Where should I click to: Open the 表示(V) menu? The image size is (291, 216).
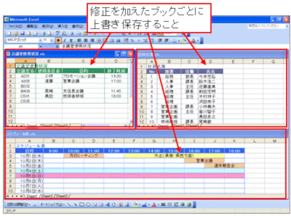pyautogui.click(x=48, y=26)
